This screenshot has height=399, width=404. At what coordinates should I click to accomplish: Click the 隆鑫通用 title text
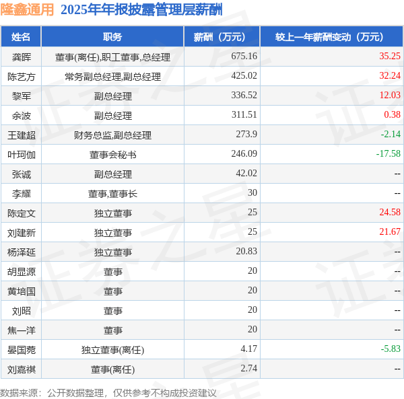(27, 10)
